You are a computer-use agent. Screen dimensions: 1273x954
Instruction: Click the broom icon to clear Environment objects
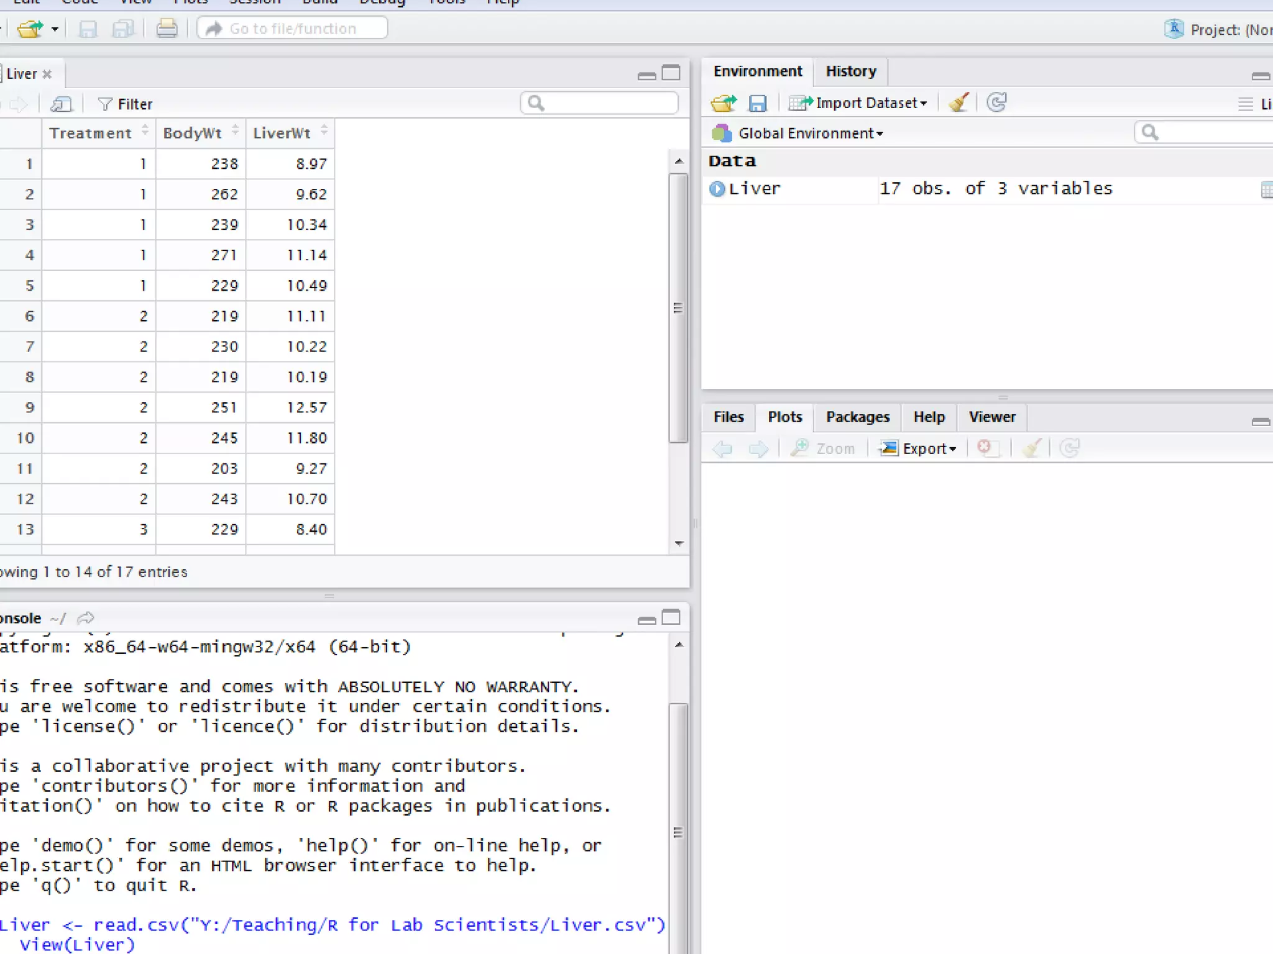click(x=958, y=102)
